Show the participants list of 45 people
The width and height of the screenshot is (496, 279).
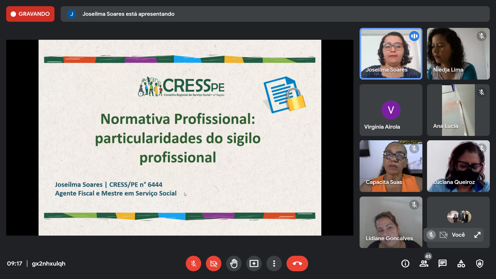click(x=424, y=263)
